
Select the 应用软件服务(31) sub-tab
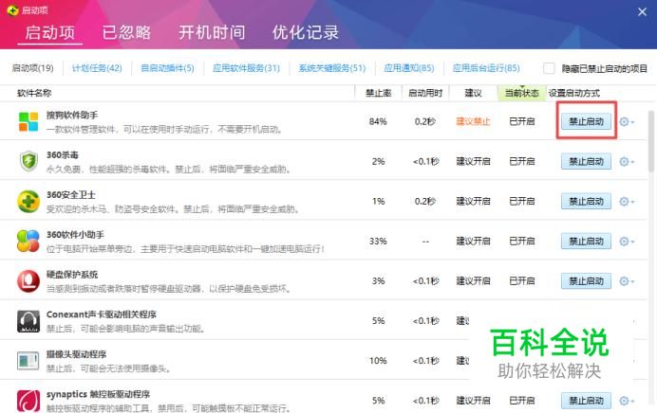[246, 68]
